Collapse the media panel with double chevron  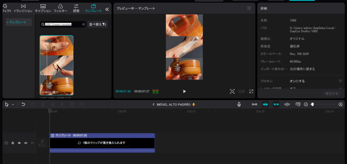[107, 9]
